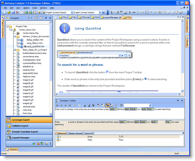
Task: Toggle the highlighted eye button in Translator Toolbar
Action: (107, 105)
